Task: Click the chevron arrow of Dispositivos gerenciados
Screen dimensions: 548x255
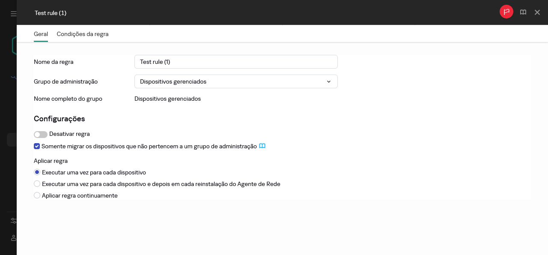Action: [x=329, y=81]
